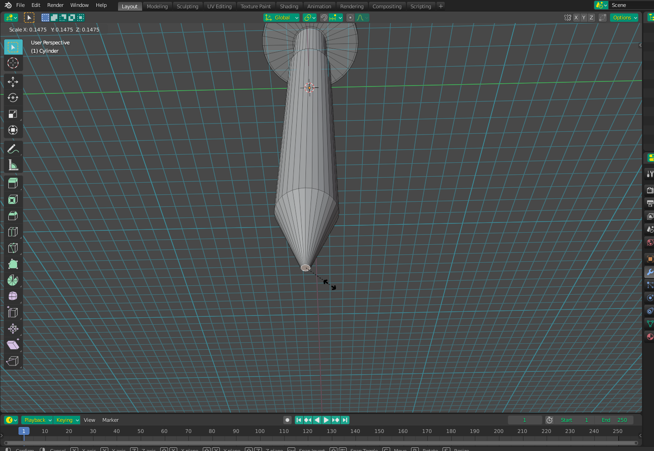Screen dimensions: 654x451
Task: Open the Render menu
Action: pyautogui.click(x=56, y=5)
